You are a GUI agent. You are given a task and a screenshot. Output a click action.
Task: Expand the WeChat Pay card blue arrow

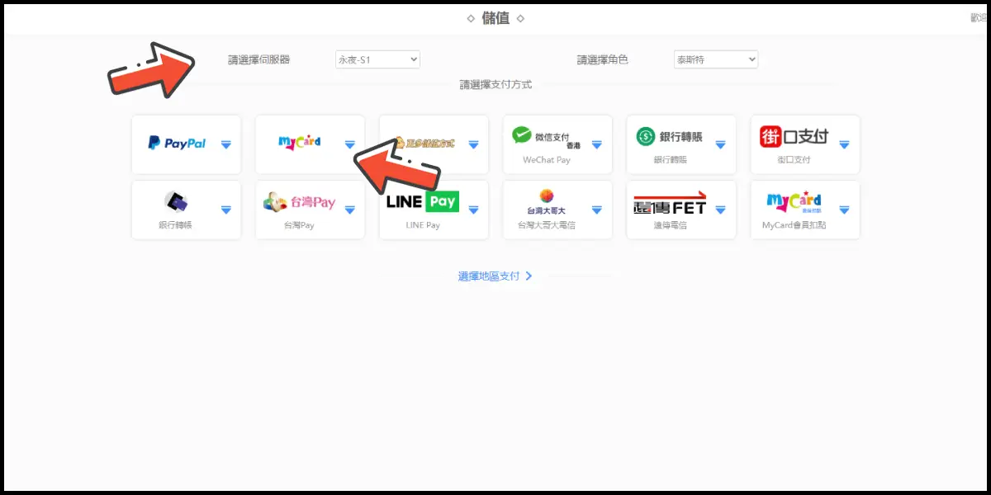[597, 144]
